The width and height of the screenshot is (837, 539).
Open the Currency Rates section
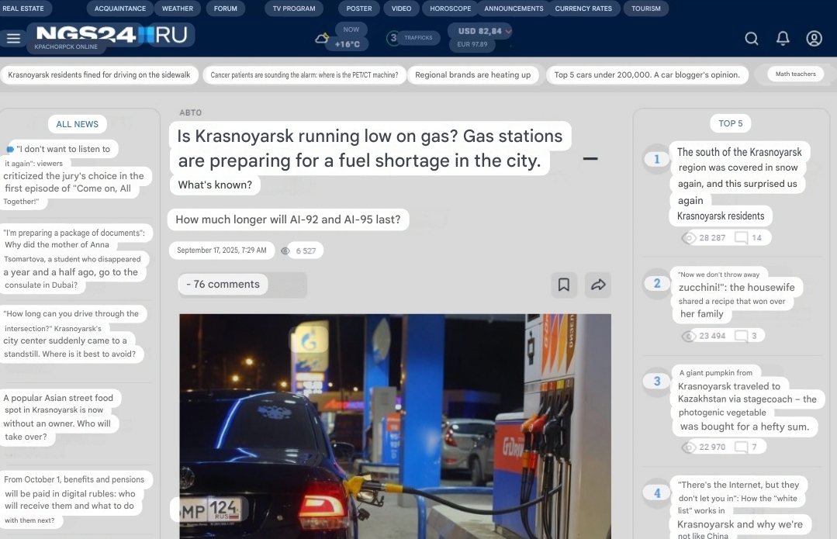pos(583,9)
